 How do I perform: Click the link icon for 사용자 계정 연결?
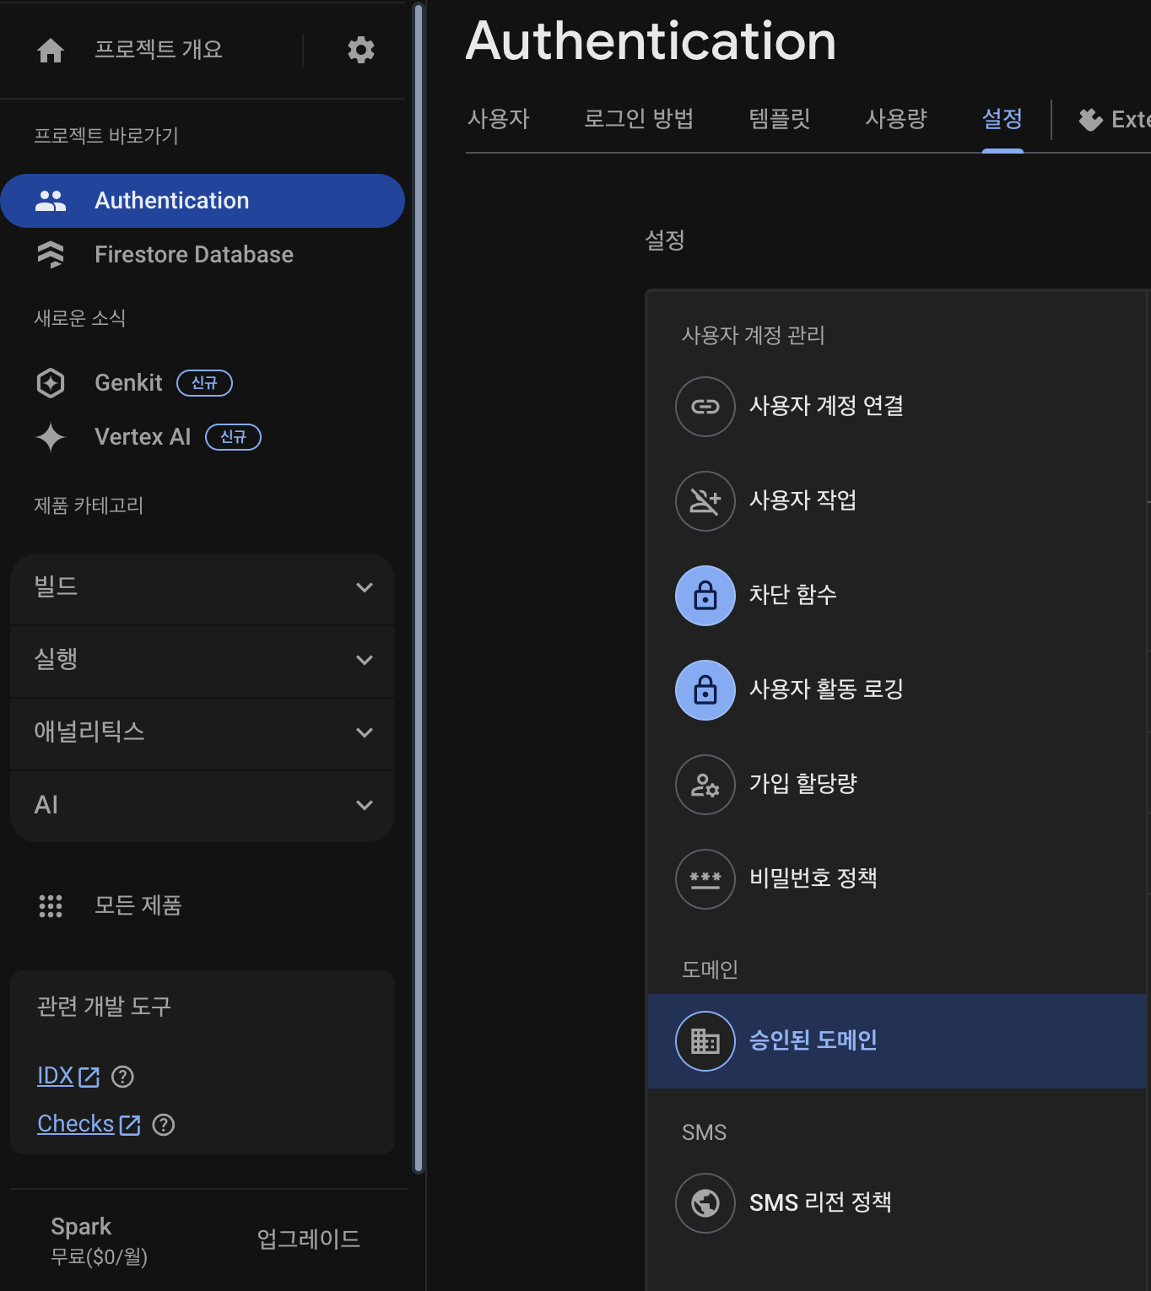point(705,407)
